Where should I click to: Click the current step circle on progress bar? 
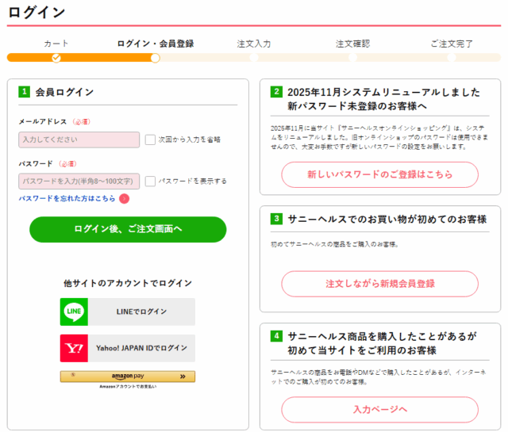[156, 57]
